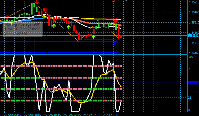Image resolution: width=199 pixels, height=116 pixels.
Task: Click the 50.857 indicator level label
Action: (193, 83)
